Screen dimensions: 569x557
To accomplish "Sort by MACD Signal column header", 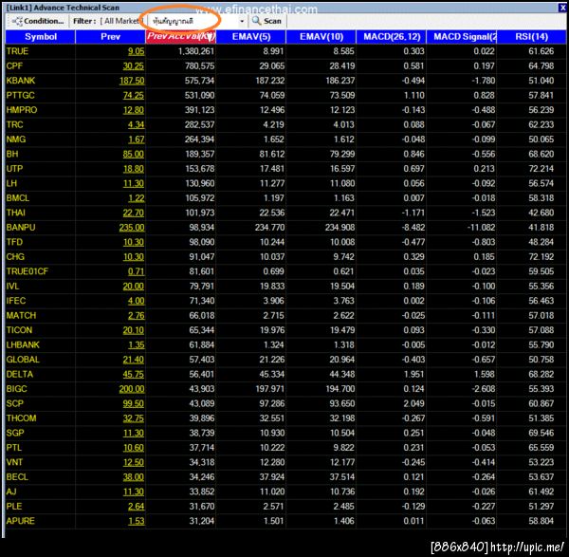I will click(462, 37).
